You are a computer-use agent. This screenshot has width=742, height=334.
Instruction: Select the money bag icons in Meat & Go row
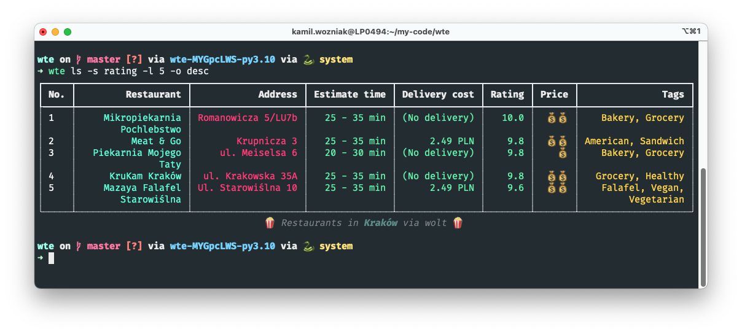[x=557, y=141]
